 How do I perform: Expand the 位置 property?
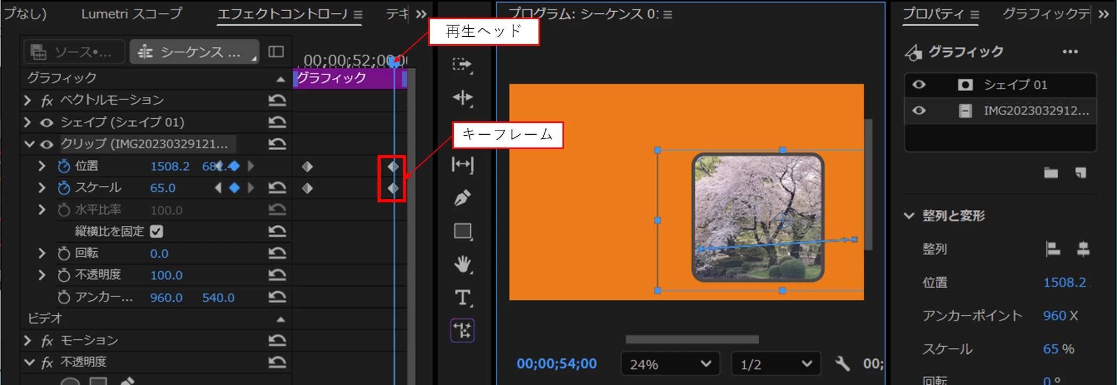coord(42,166)
